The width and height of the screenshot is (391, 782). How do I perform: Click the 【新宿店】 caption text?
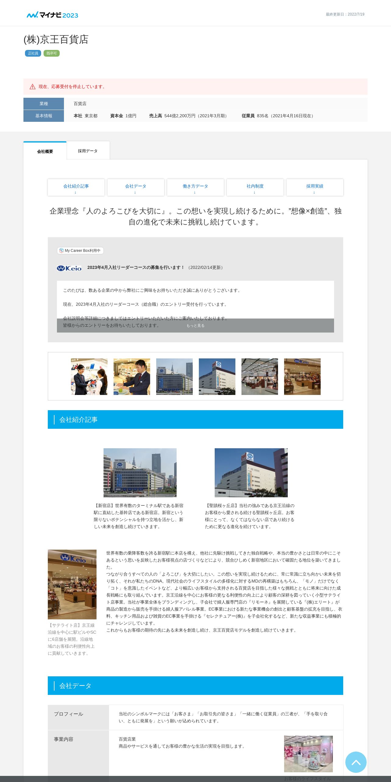point(139,516)
